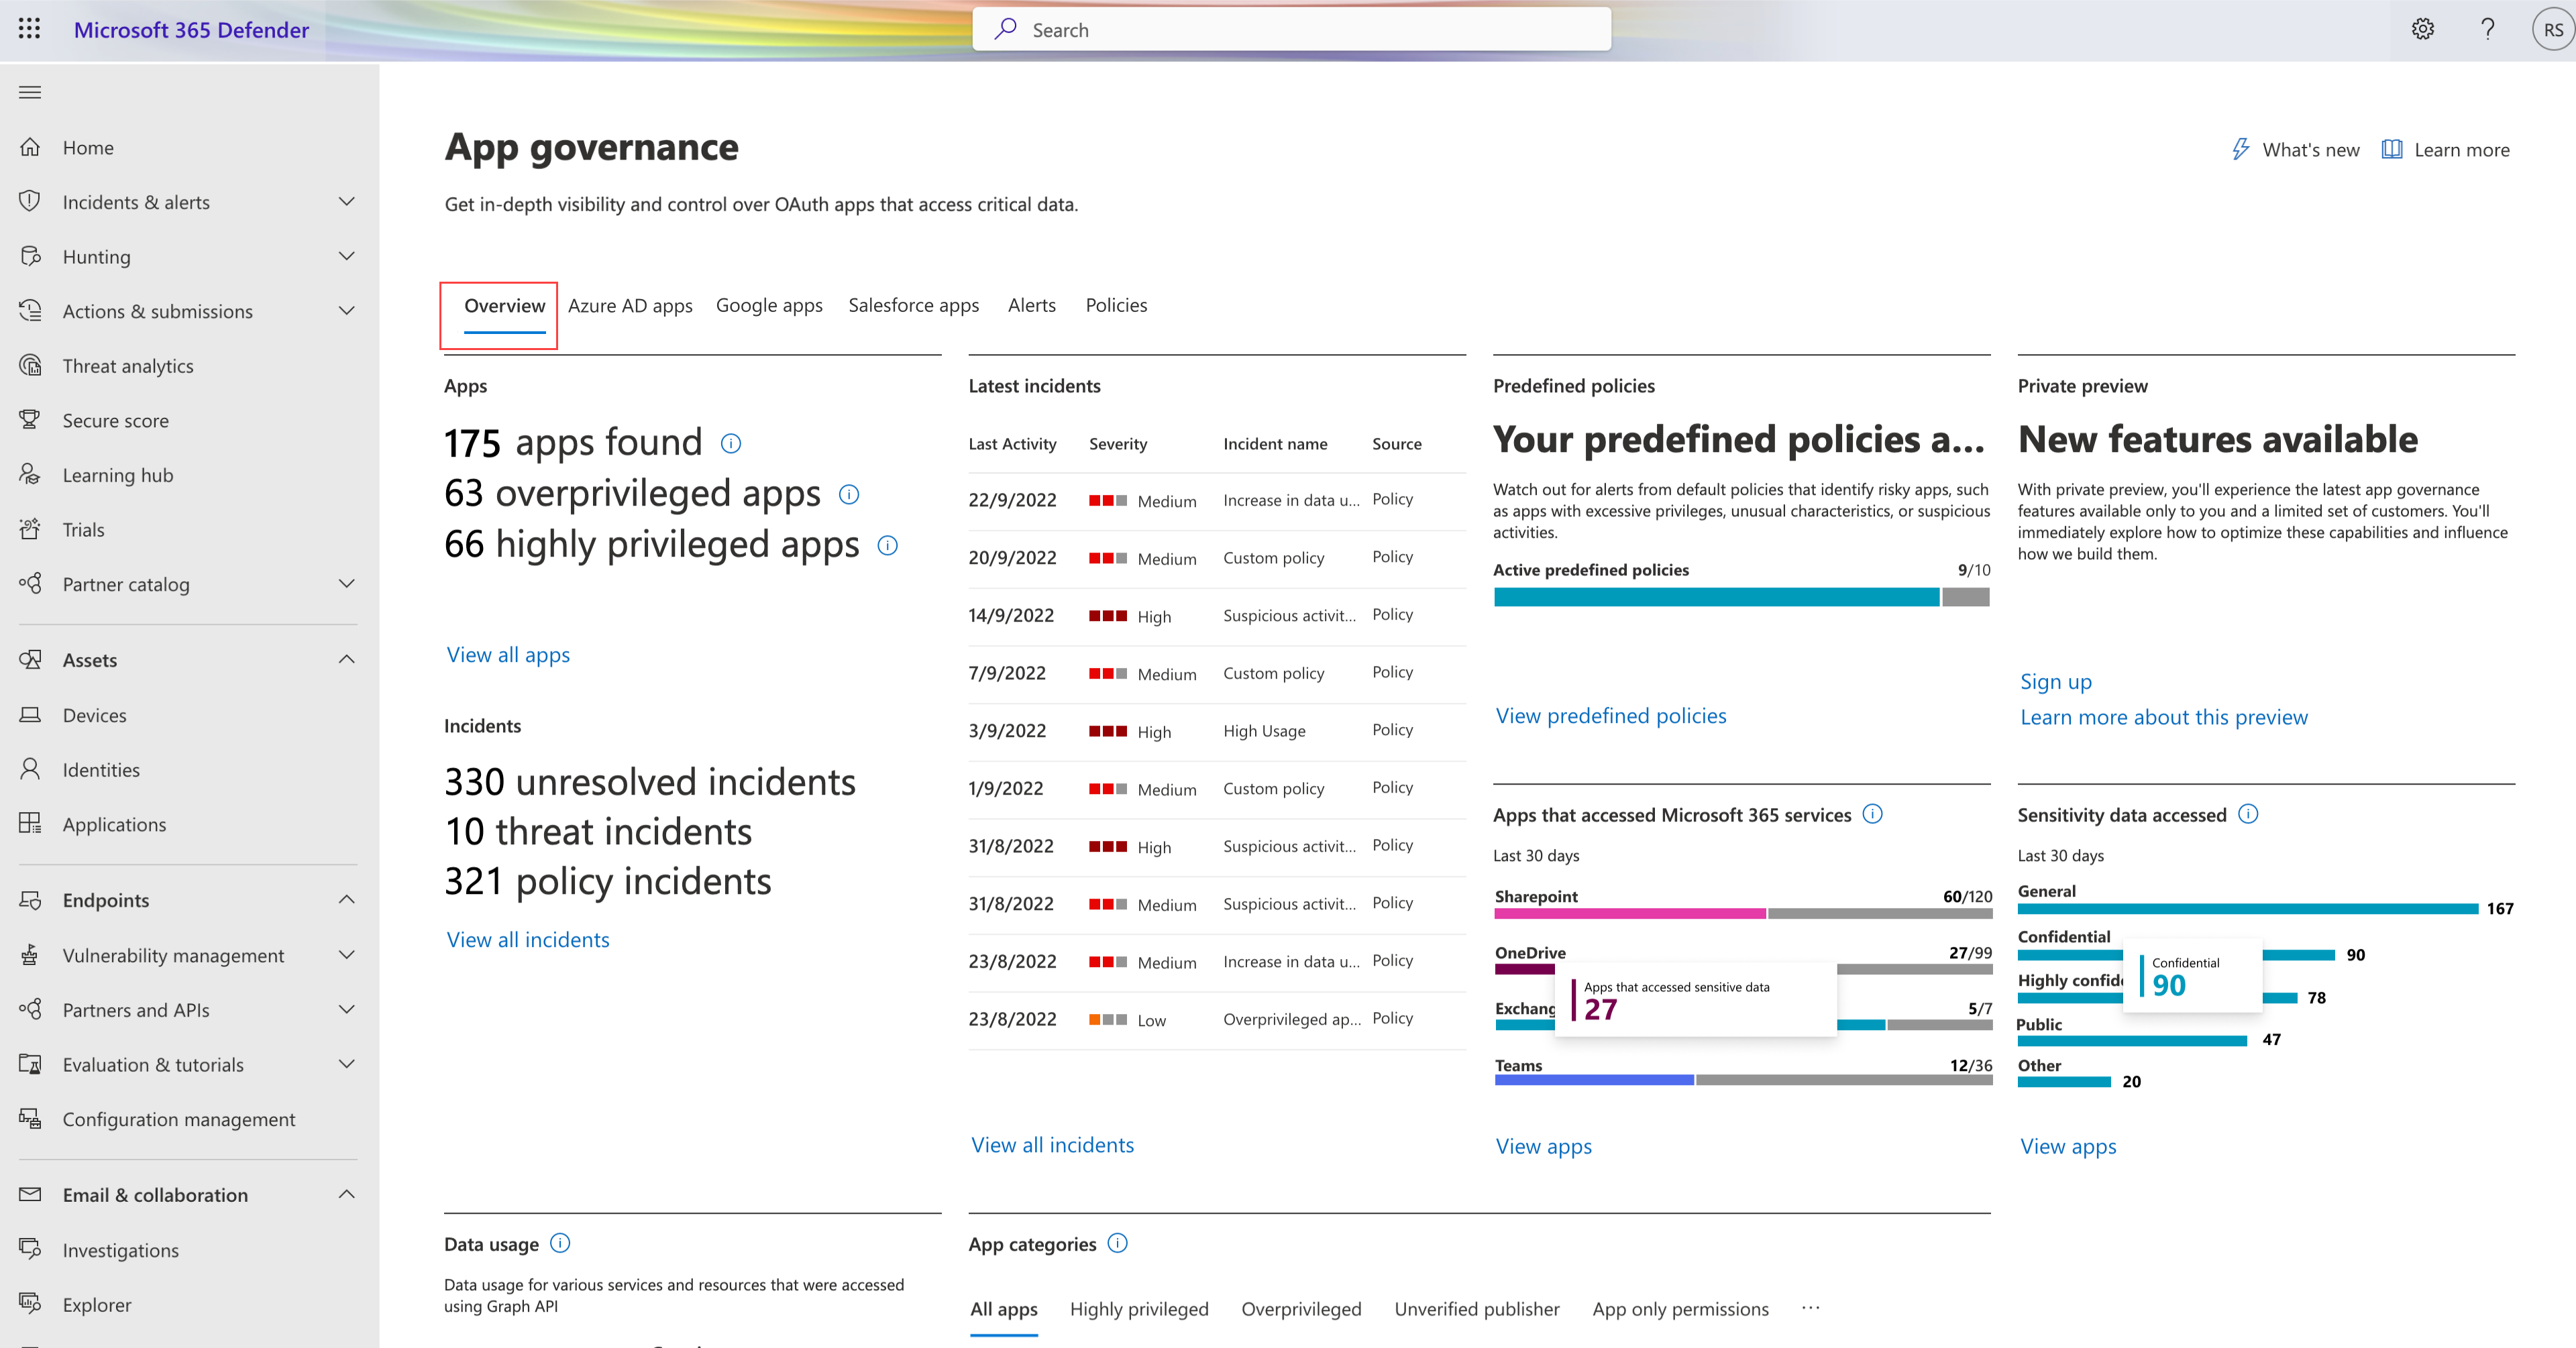Click the Settings gear icon
Screen dimensions: 2576x1348
tap(2422, 29)
